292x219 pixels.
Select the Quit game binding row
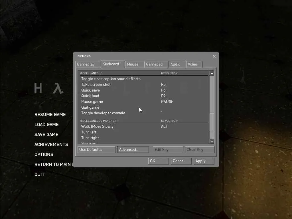click(x=144, y=108)
